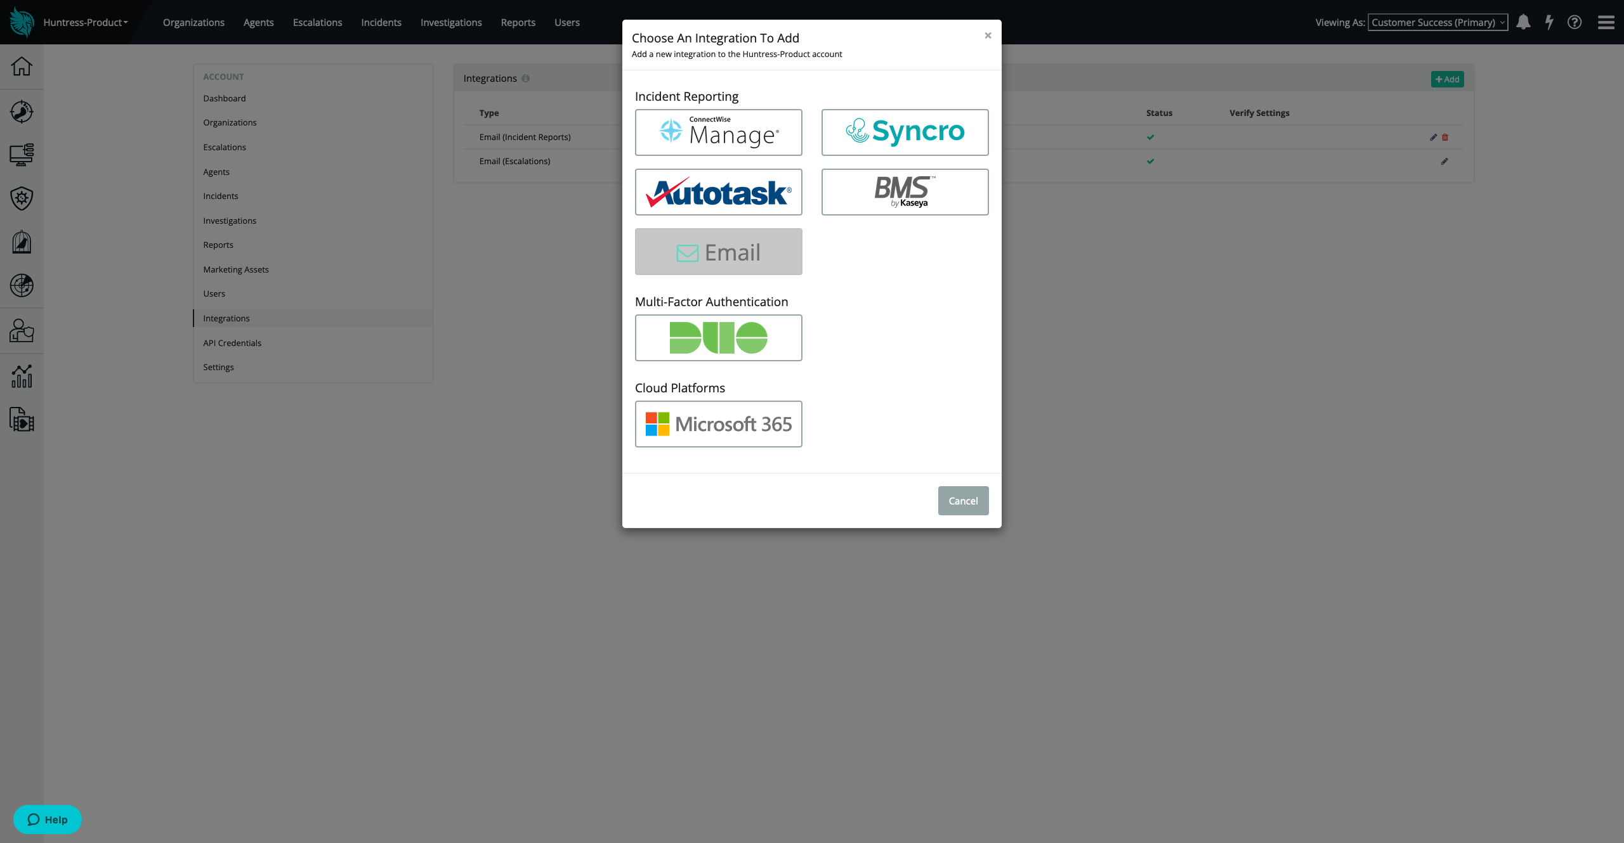1624x843 pixels.
Task: Close the Choose An Integration dialog
Action: (x=988, y=35)
